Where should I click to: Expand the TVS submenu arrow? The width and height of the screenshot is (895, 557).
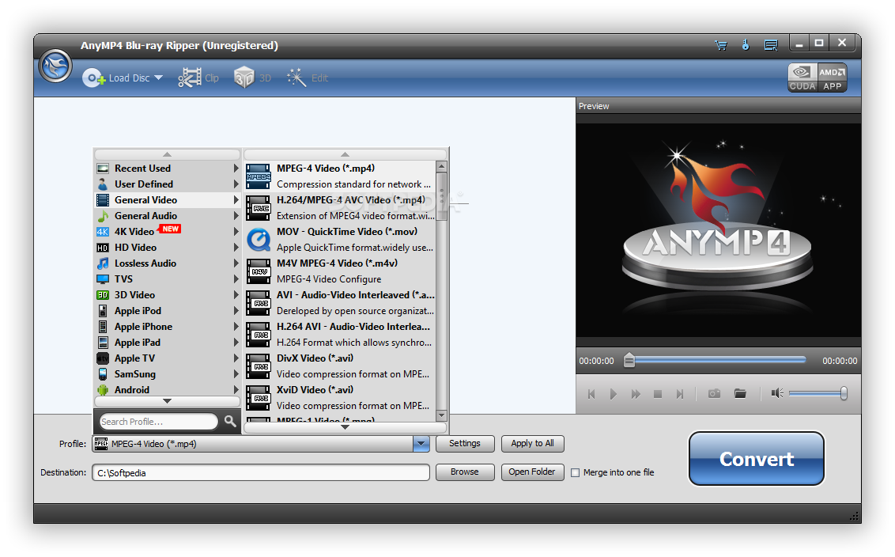pos(236,279)
